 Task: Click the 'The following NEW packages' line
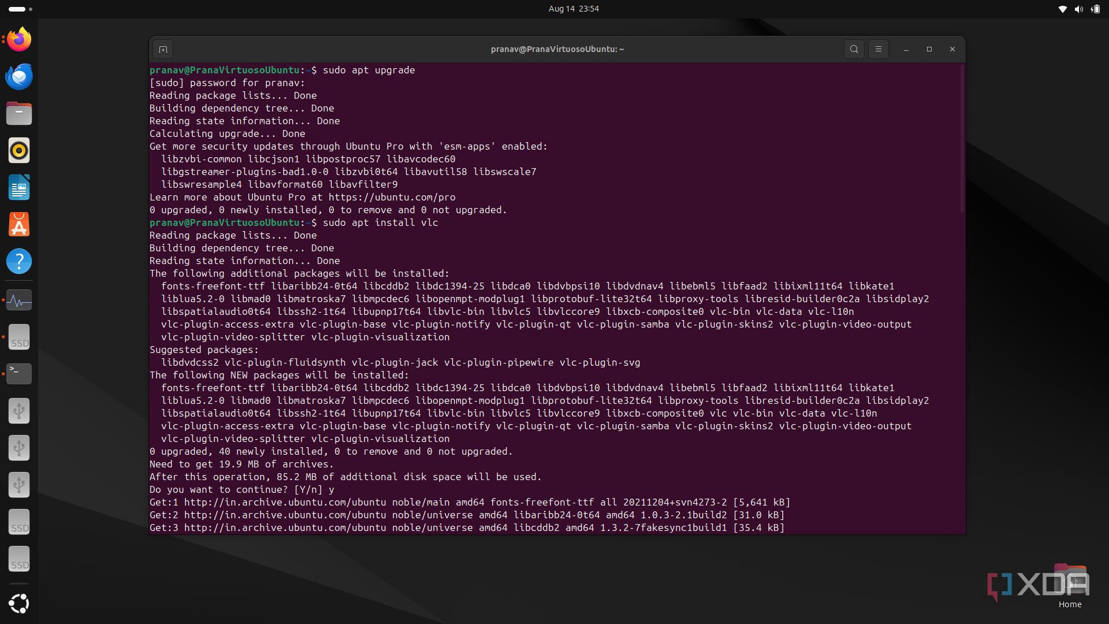tap(279, 375)
